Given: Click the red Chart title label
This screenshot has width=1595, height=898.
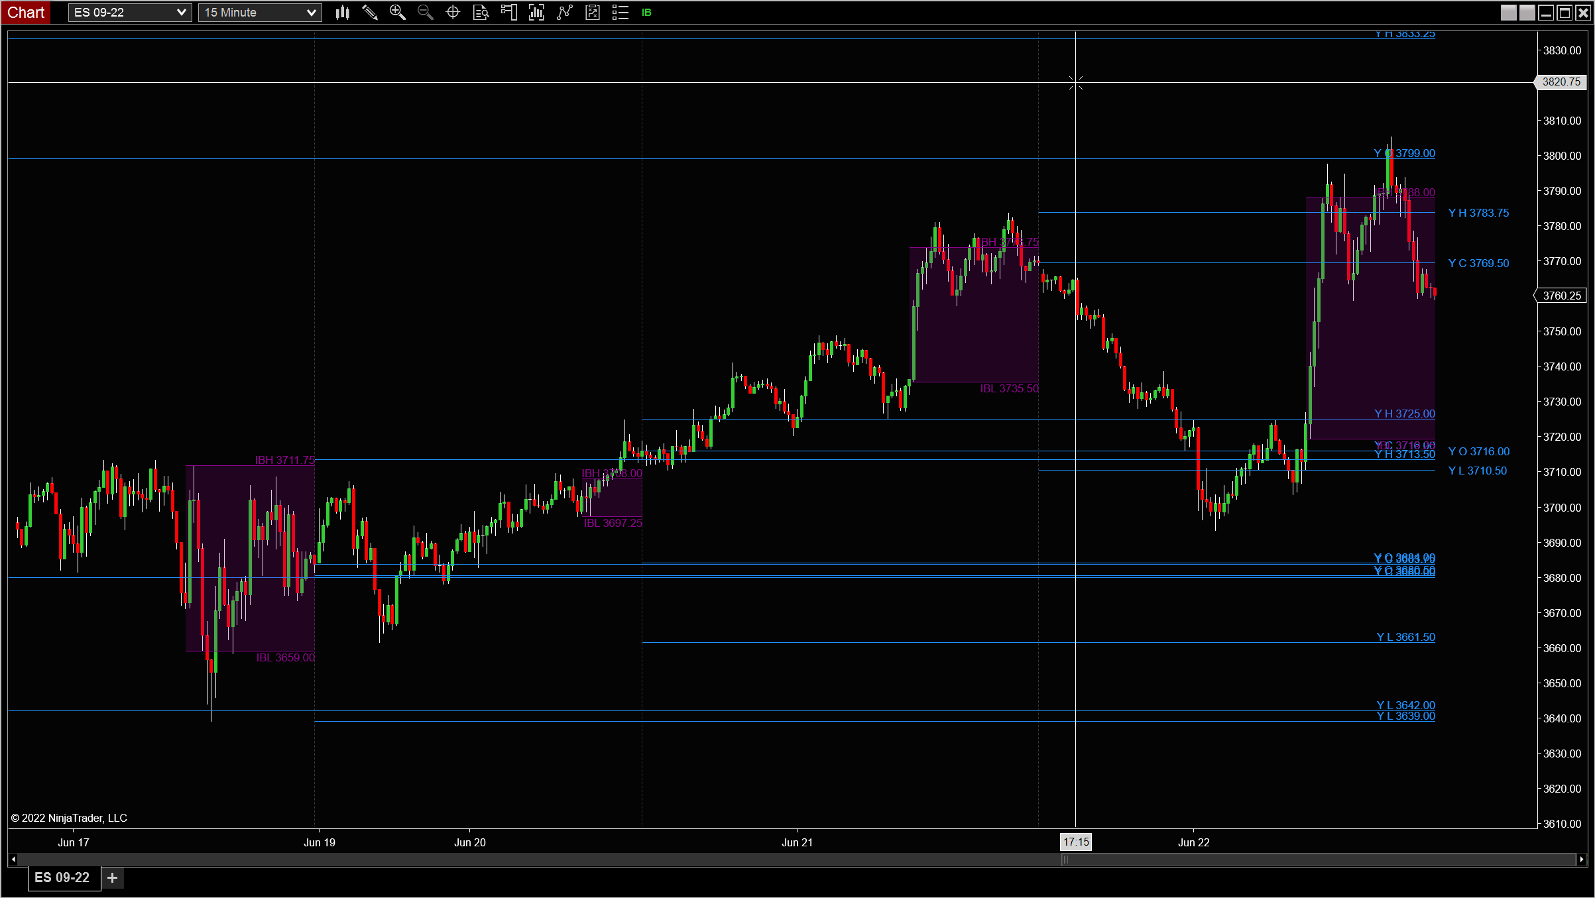Looking at the screenshot, I should coord(26,13).
